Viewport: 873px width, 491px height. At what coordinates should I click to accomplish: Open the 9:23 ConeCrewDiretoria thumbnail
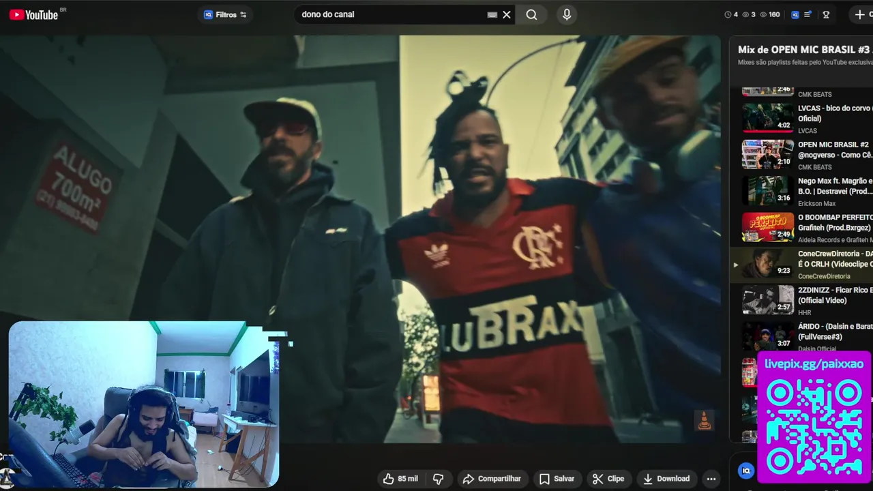pyautogui.click(x=768, y=263)
